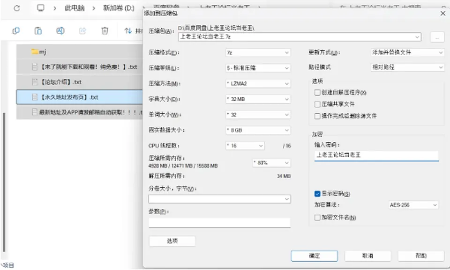Click the 取消 button
This screenshot has height=270, width=450.
click(367, 255)
